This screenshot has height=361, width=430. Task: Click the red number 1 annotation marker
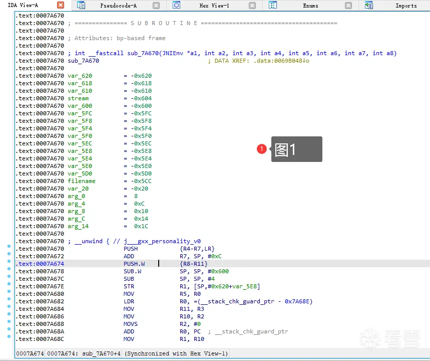pos(261,149)
